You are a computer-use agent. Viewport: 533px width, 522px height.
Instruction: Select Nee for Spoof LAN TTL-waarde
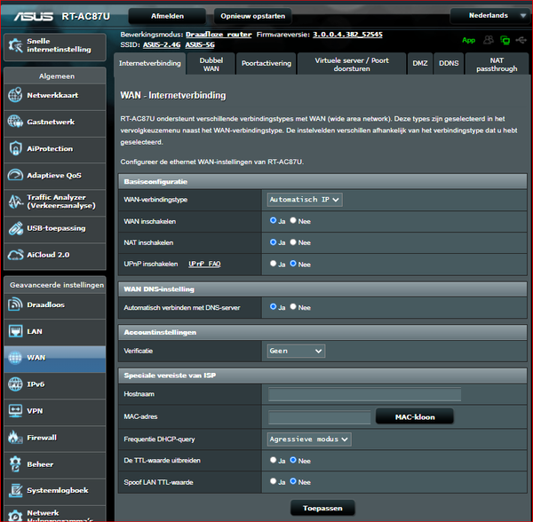(x=293, y=481)
